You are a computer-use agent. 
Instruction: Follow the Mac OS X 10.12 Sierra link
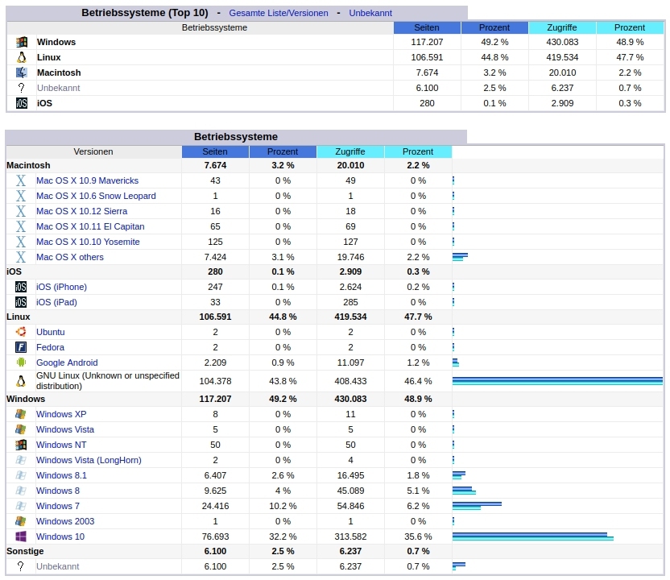[81, 211]
